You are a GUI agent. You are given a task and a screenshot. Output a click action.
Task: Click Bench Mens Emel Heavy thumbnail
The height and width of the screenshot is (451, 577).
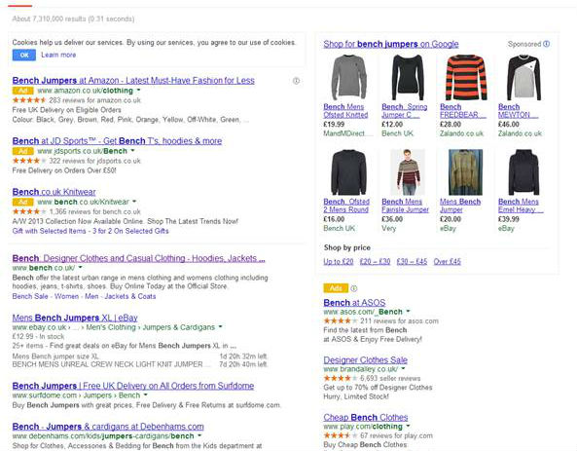tap(524, 172)
